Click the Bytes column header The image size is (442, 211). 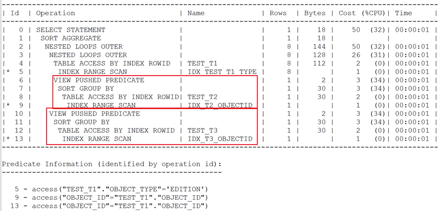[315, 13]
